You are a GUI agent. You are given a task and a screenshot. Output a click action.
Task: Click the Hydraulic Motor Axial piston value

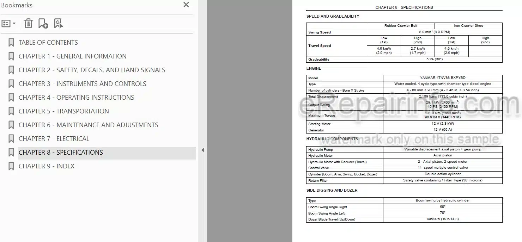[x=443, y=155]
